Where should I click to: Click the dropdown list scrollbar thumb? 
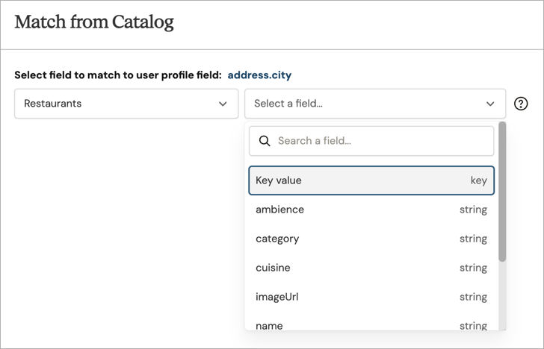click(x=502, y=192)
